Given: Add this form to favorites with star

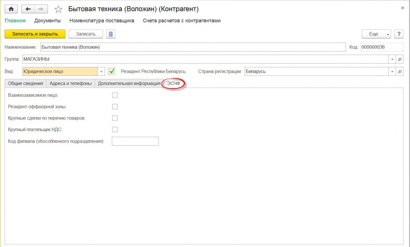Looking at the screenshot, I should coord(58,9).
